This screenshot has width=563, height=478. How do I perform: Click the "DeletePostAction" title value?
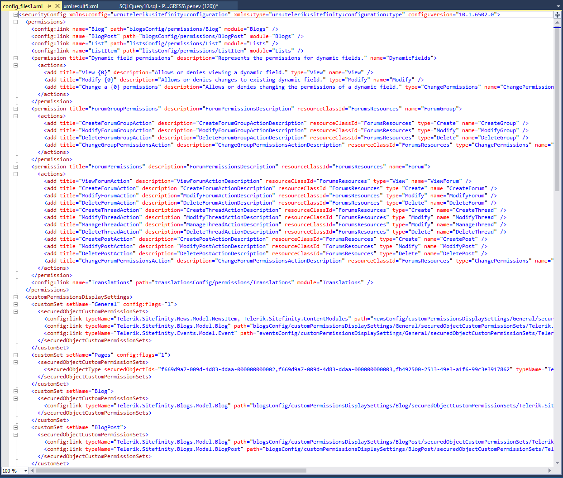[107, 253]
